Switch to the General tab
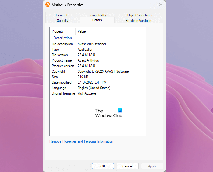Screen dimensions: 213x172 coord(61,15)
